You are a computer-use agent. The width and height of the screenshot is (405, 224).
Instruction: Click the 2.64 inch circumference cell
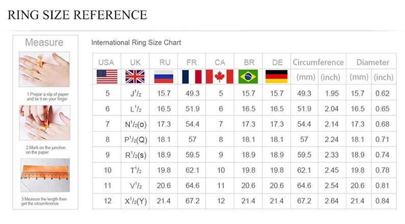(332, 201)
